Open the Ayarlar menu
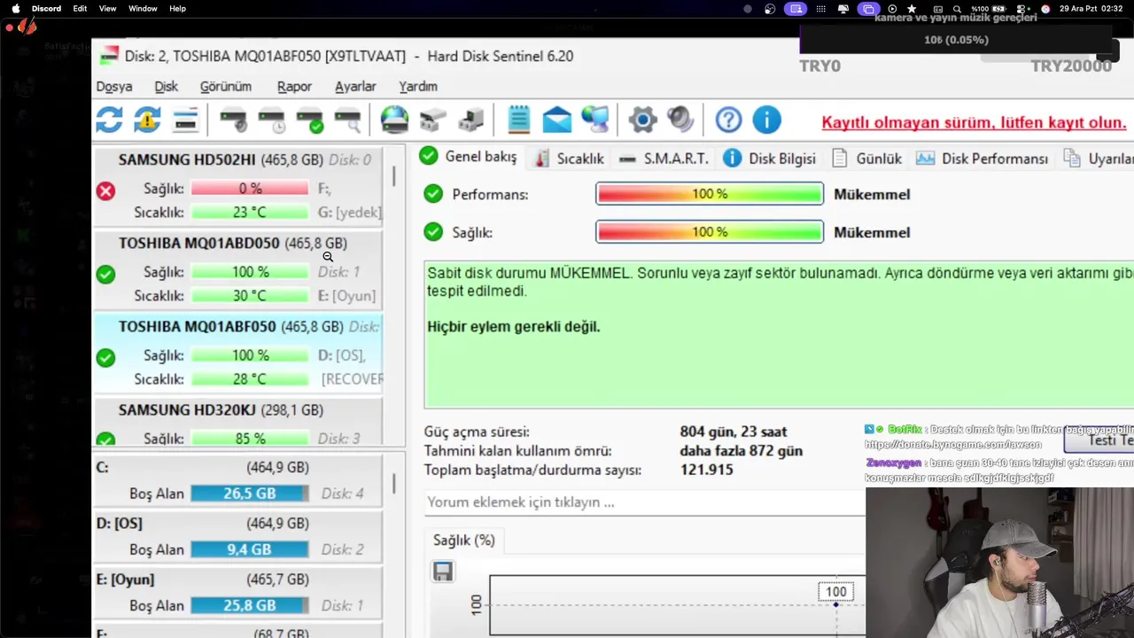Image resolution: width=1134 pixels, height=638 pixels. 355,86
